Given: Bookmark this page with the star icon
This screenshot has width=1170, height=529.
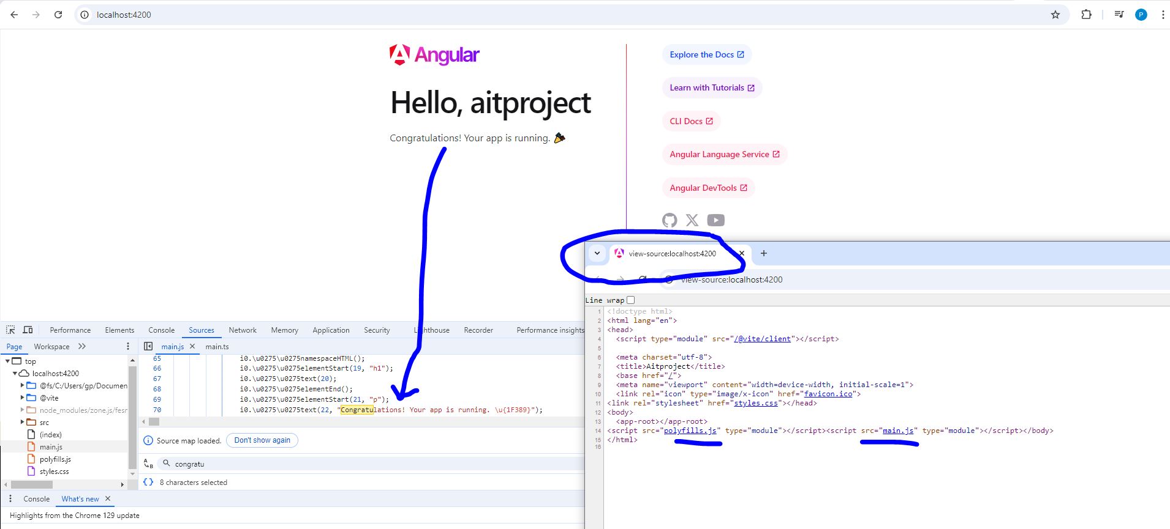Looking at the screenshot, I should (x=1055, y=15).
